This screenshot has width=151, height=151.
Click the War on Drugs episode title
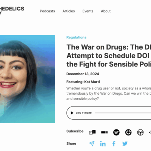[109, 55]
